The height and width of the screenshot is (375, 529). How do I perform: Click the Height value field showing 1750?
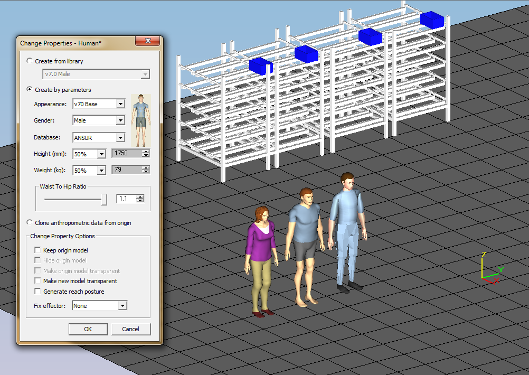tap(127, 153)
